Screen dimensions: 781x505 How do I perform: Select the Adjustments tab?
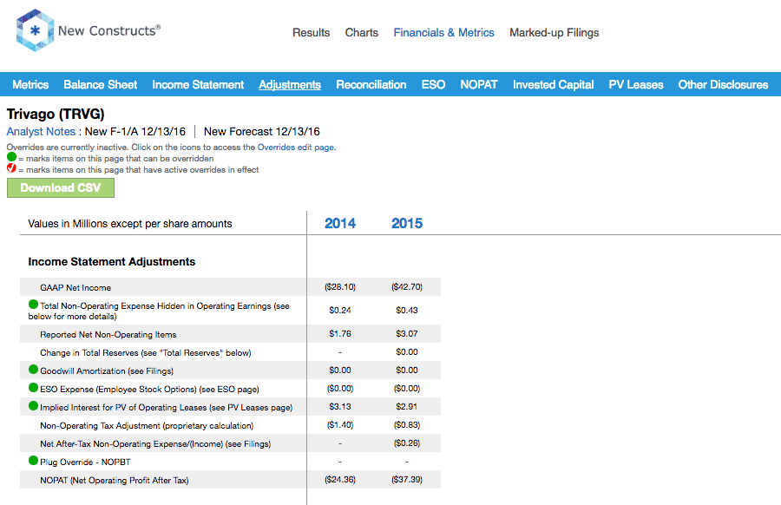coord(290,85)
